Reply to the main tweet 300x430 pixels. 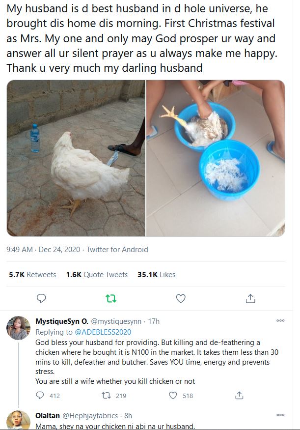click(42, 298)
